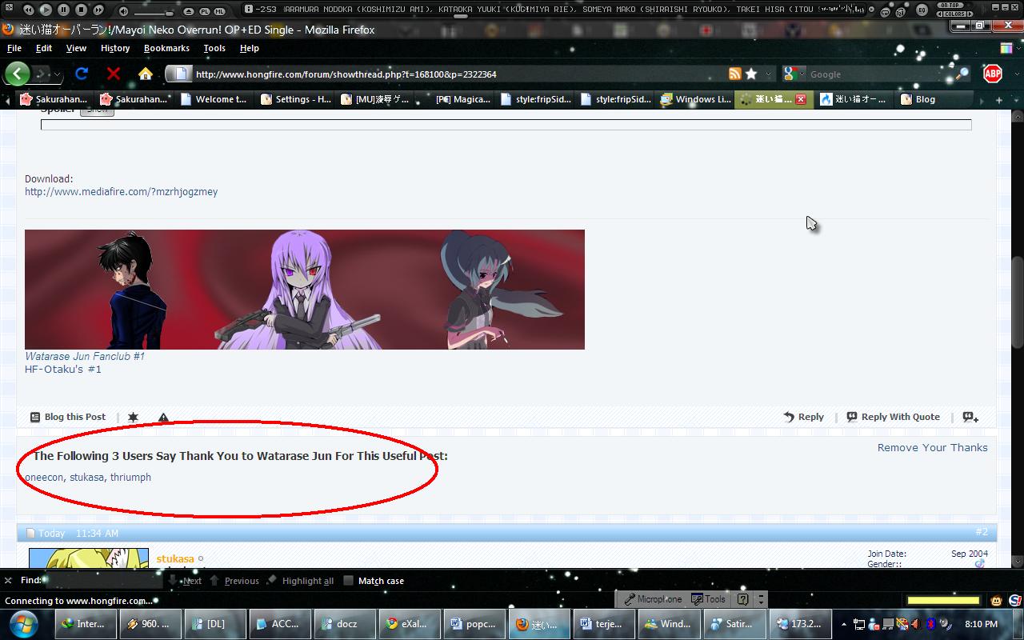The width and height of the screenshot is (1024, 640).
Task: Open the media player EQ equalizer button
Action: point(922,10)
